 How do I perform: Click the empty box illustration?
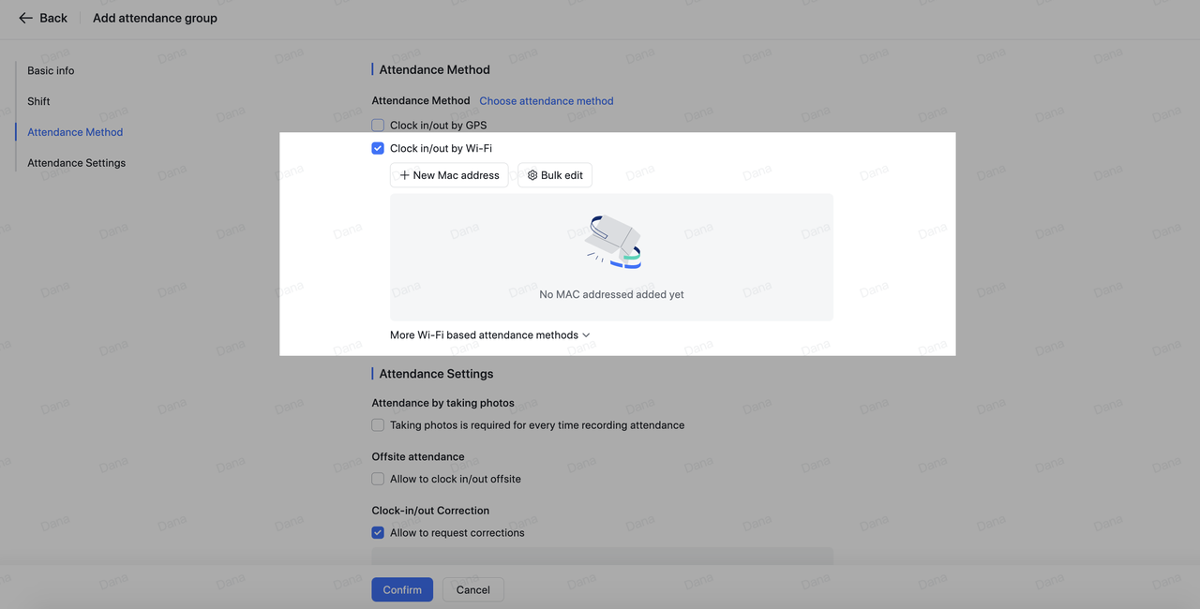point(611,242)
